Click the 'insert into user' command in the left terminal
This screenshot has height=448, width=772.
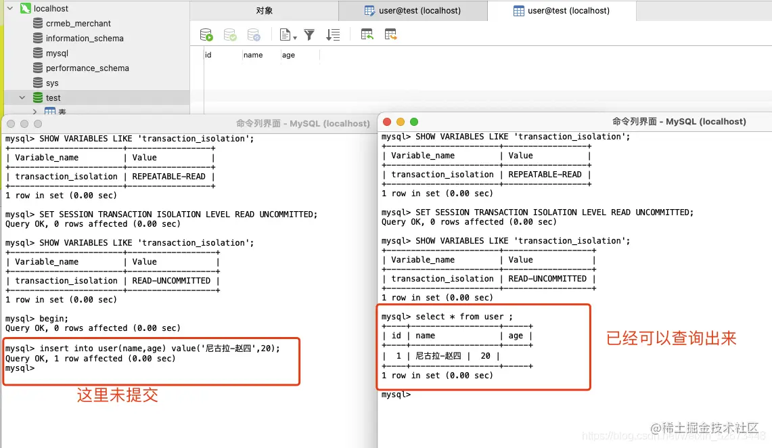click(x=160, y=348)
